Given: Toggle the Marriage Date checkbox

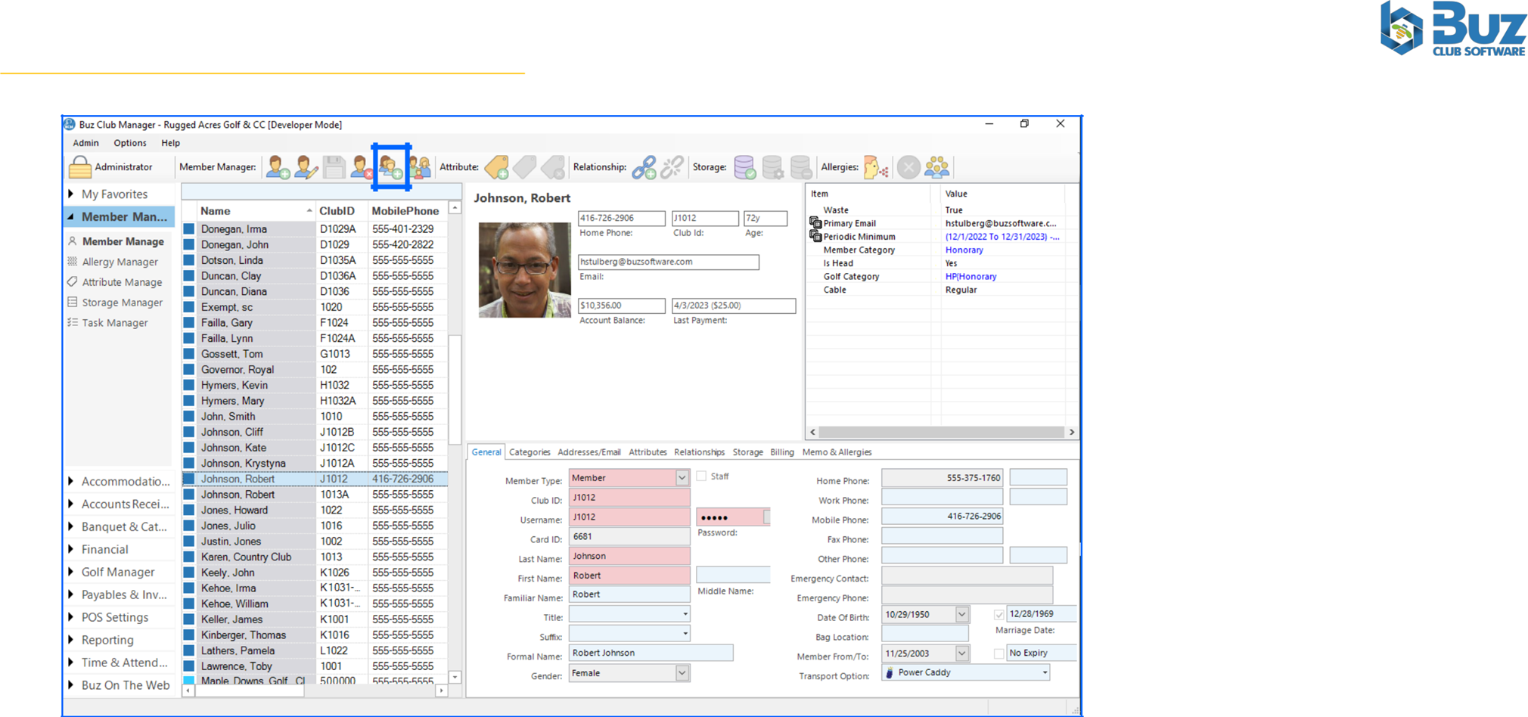Looking at the screenshot, I should point(998,614).
